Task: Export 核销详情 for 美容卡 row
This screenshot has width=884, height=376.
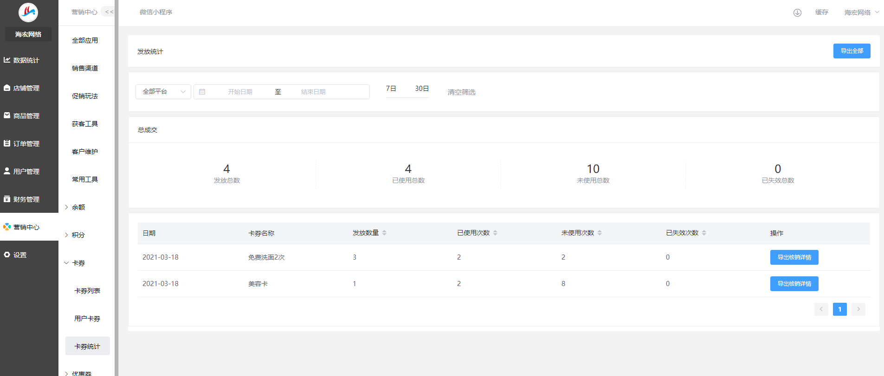Action: (x=794, y=284)
